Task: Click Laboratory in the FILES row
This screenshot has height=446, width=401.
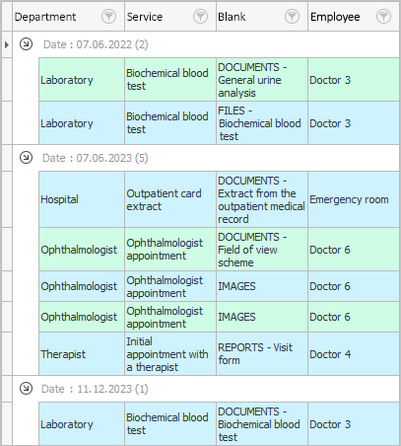Action: (82, 123)
